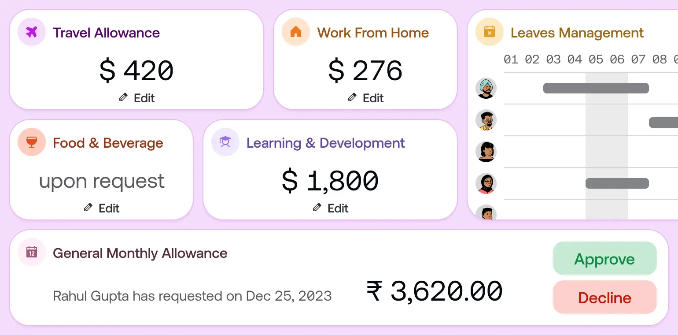The width and height of the screenshot is (678, 335).
Task: Approve Rahul Gupta's allowance request
Action: (604, 259)
